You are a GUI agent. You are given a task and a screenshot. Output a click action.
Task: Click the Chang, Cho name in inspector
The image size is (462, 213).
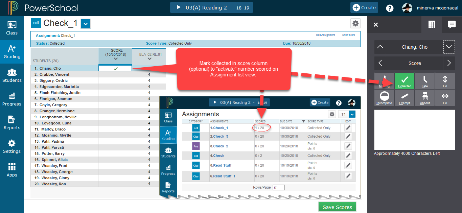point(415,47)
